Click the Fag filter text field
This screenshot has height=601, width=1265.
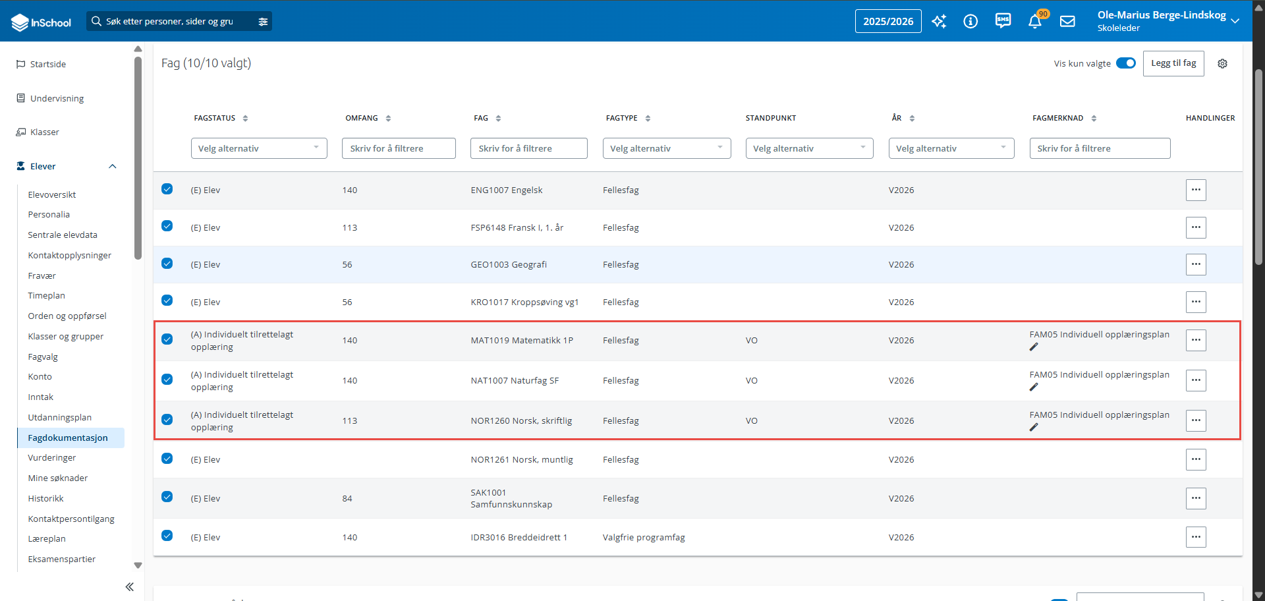point(529,148)
